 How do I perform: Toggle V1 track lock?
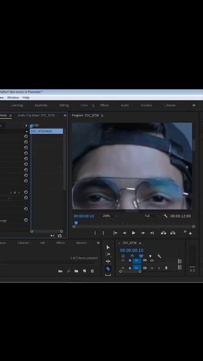click(x=130, y=261)
